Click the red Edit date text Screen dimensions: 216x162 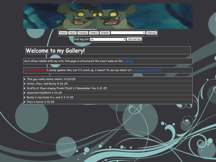click(35, 70)
